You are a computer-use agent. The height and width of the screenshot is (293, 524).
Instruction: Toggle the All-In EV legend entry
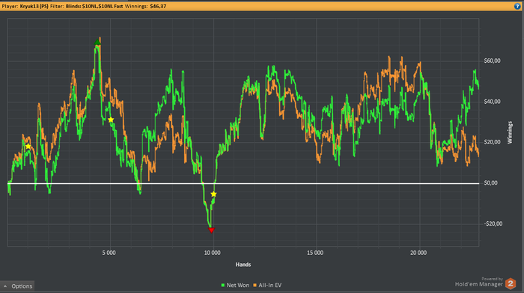click(267, 286)
